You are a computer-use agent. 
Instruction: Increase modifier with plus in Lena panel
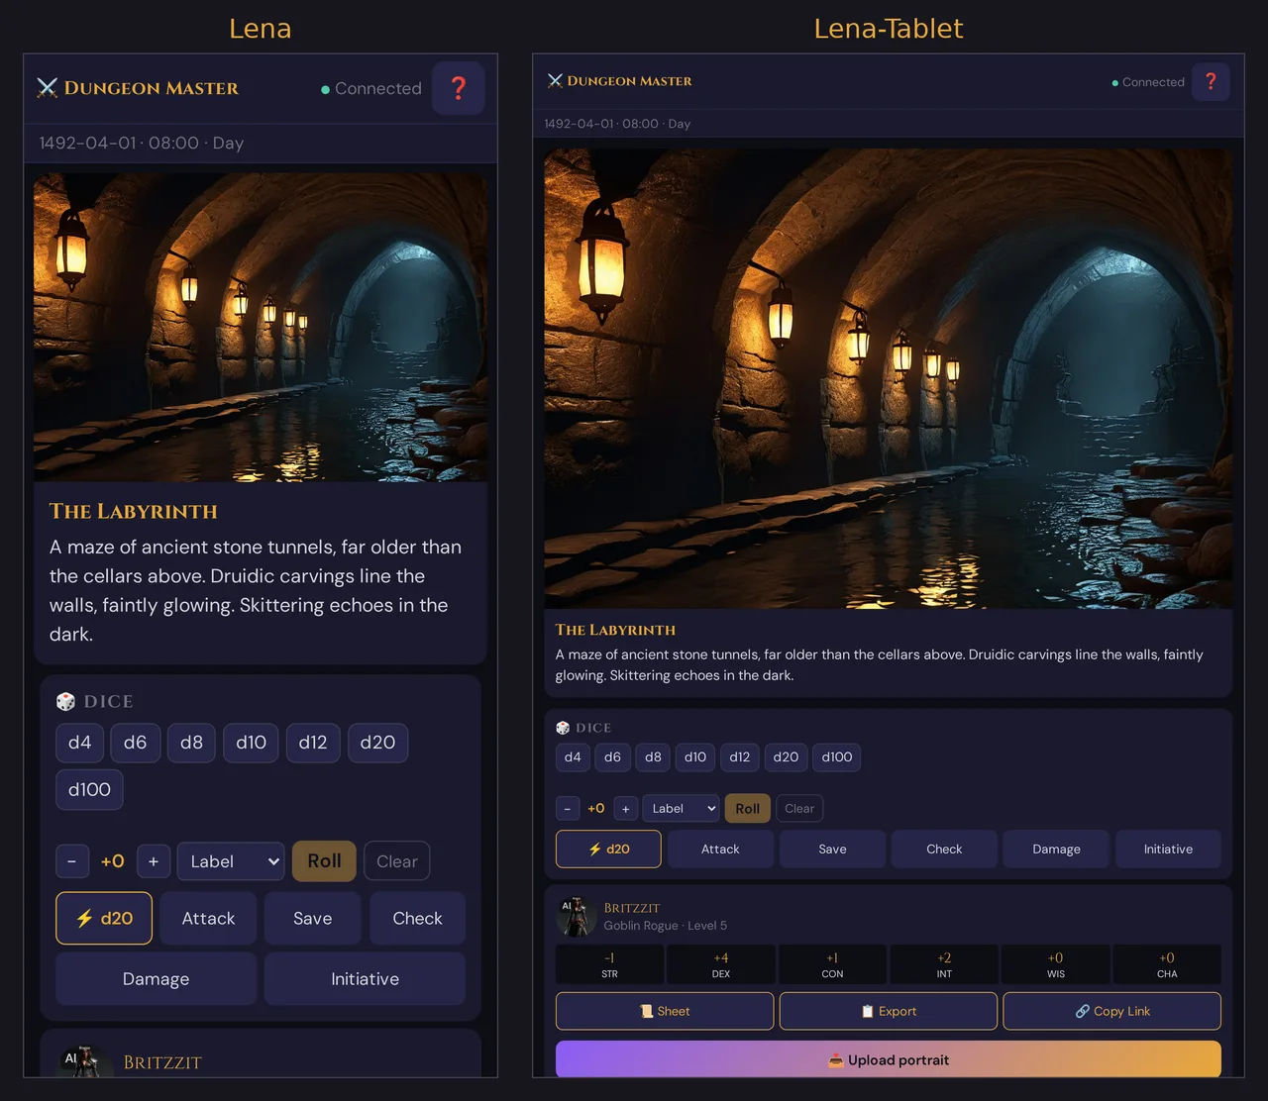coord(154,861)
